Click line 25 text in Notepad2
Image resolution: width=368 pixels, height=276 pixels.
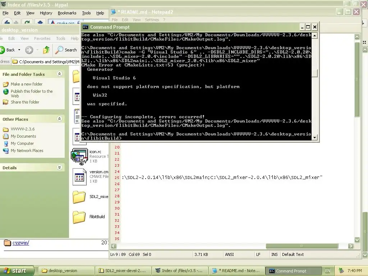(x=222, y=178)
